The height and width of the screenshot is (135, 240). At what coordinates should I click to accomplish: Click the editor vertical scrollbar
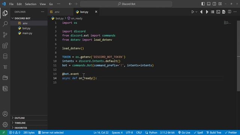(238, 56)
